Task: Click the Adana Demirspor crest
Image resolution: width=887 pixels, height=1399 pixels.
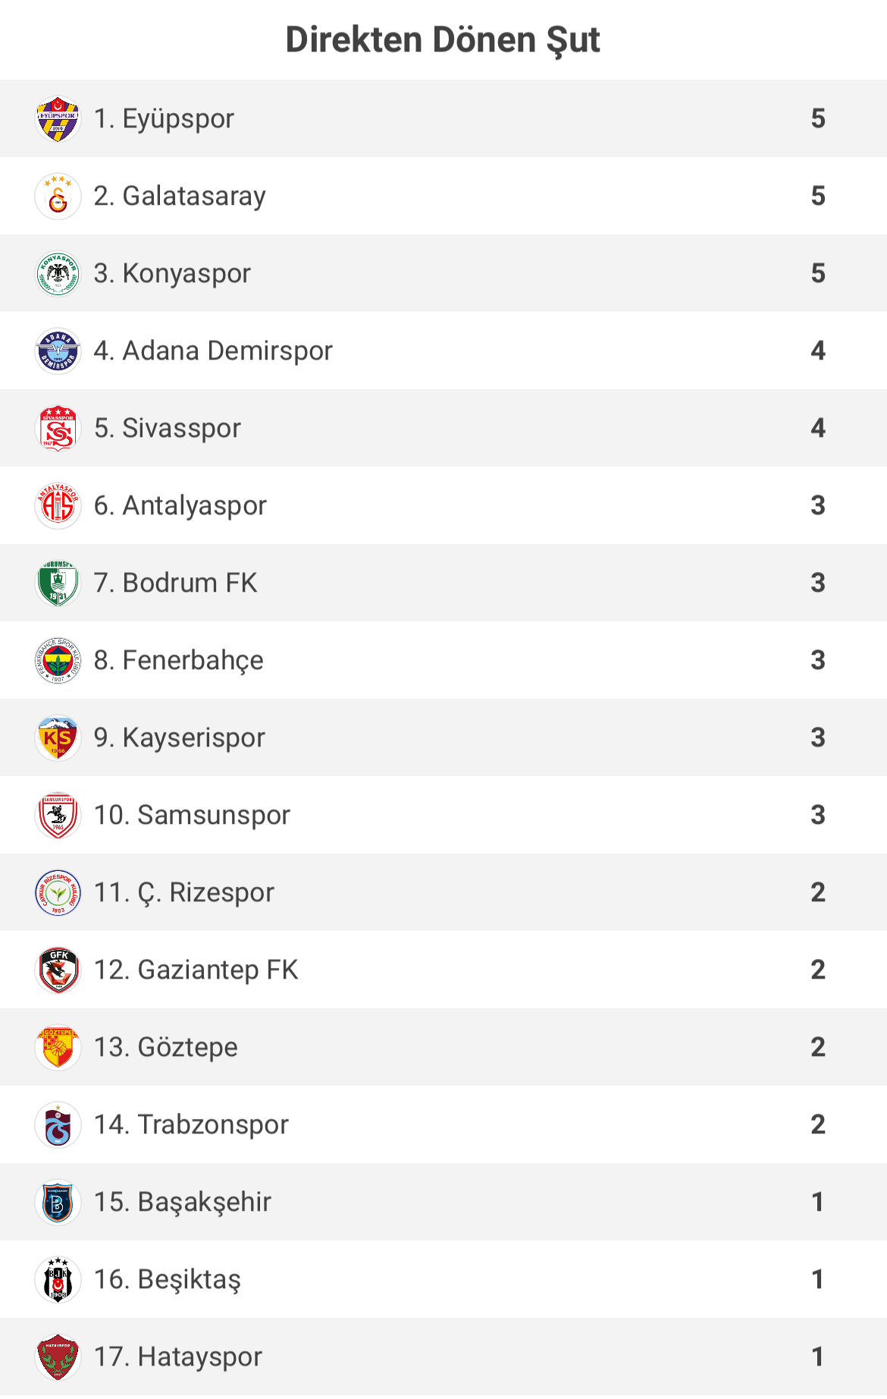Action: (58, 351)
